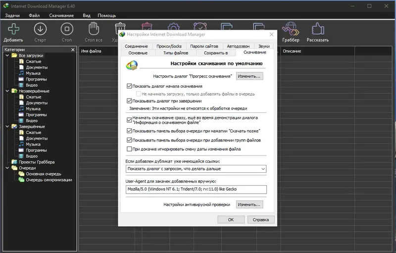Click the Завершённые folder icon
Image resolution: width=396 pixels, height=253 pixels.
coord(14,127)
